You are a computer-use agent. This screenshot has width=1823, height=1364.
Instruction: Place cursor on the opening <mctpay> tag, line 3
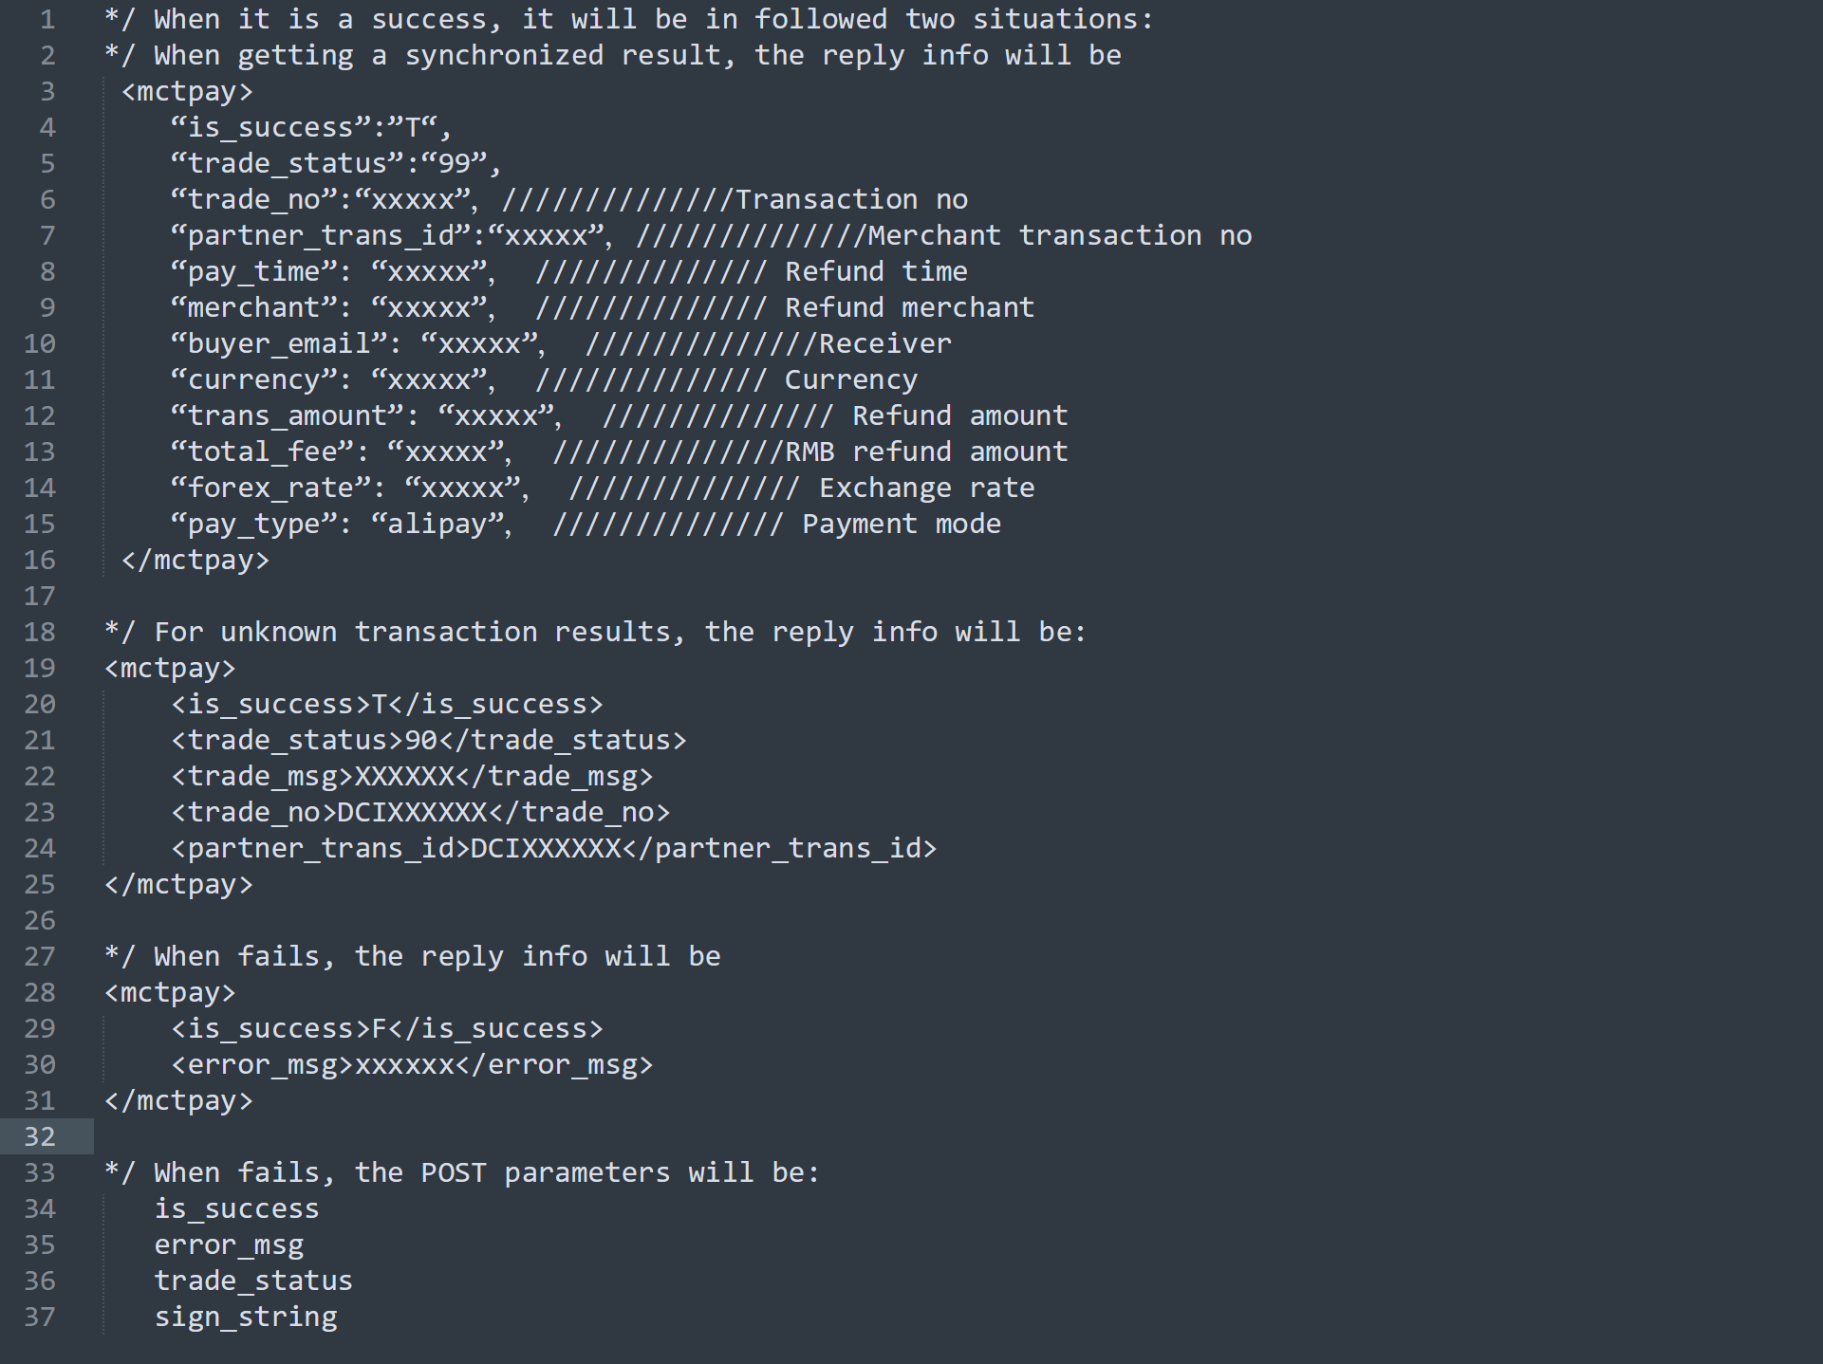[188, 91]
